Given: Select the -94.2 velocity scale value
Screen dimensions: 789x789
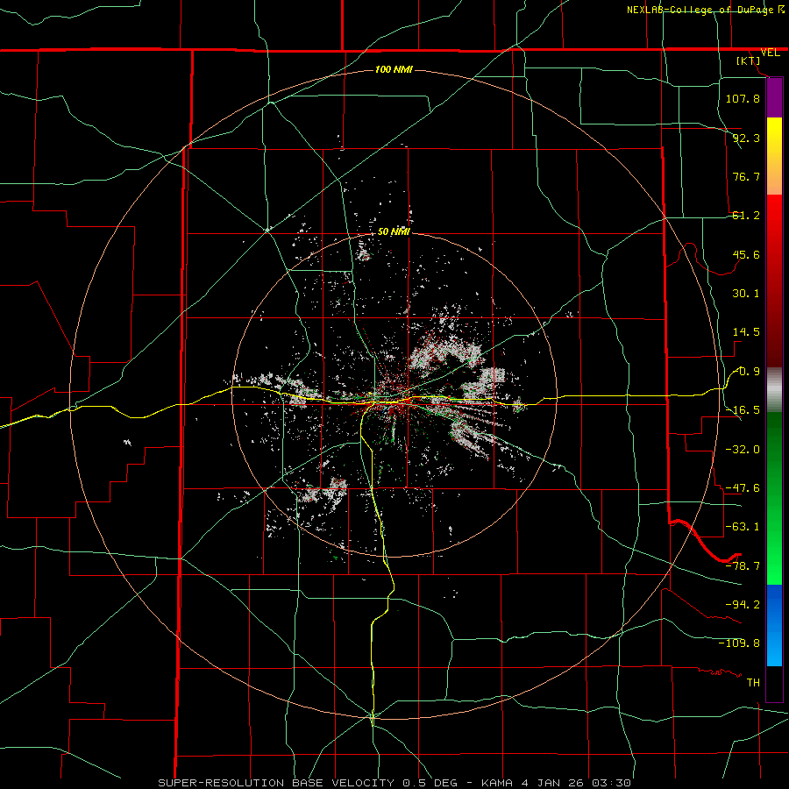Looking at the screenshot, I should 743,605.
